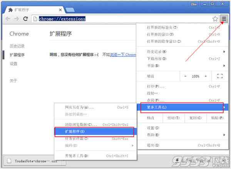
Task: Maximize the Chrome window
Action: (x=213, y=4)
